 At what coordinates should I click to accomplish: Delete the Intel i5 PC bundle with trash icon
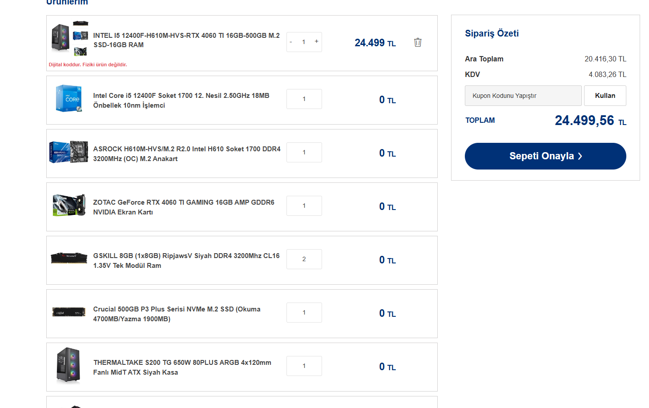(418, 42)
